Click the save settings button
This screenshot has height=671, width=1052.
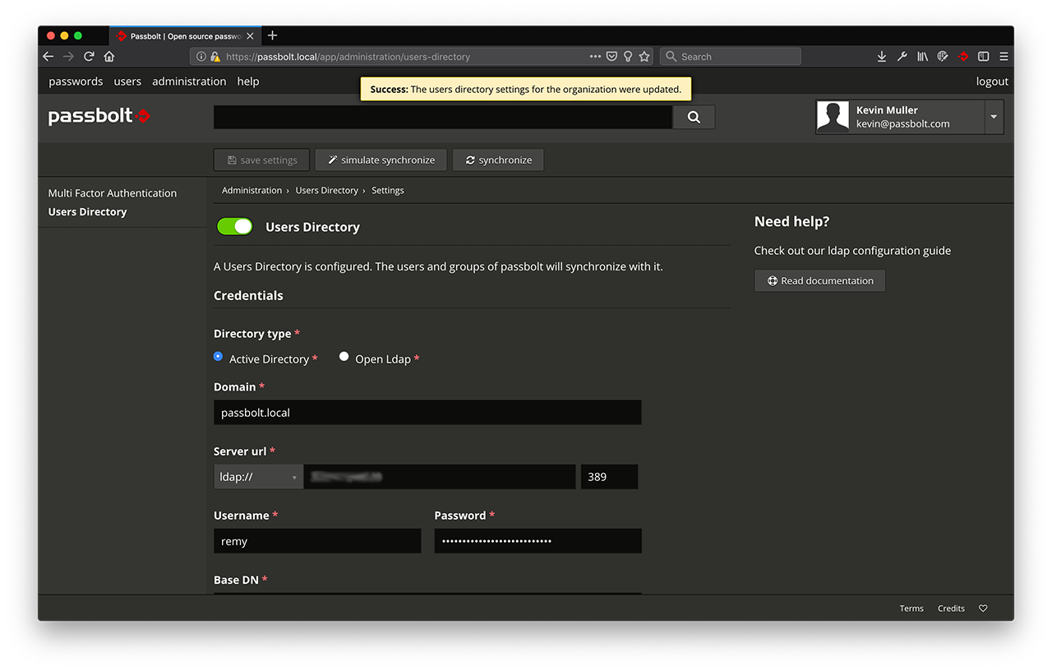point(261,160)
